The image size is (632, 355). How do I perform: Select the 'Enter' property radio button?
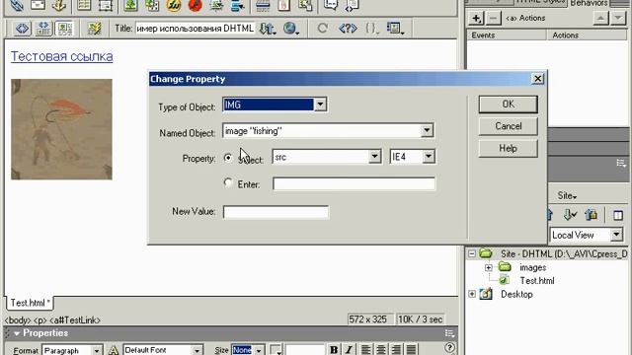(228, 183)
